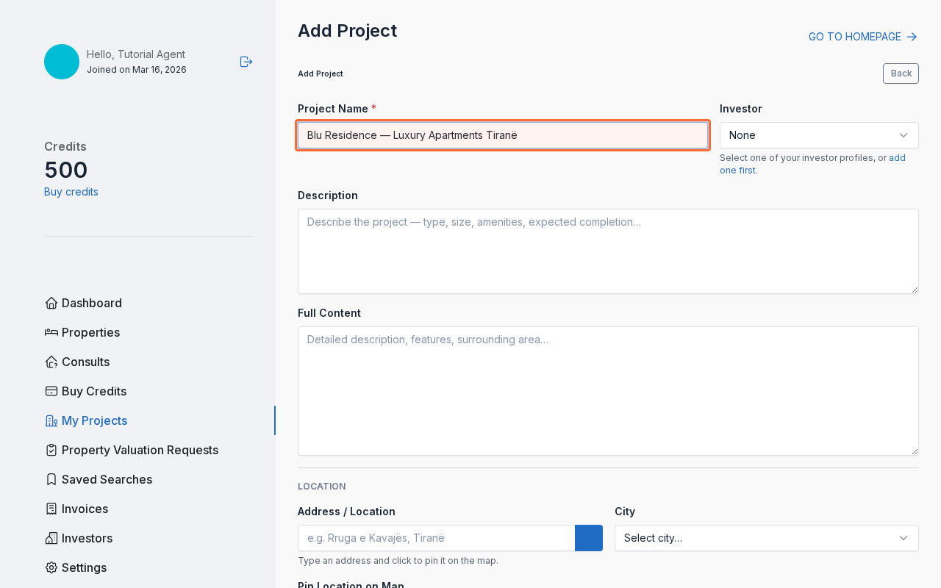Open the GO TO HOMEPAGE link

[854, 36]
